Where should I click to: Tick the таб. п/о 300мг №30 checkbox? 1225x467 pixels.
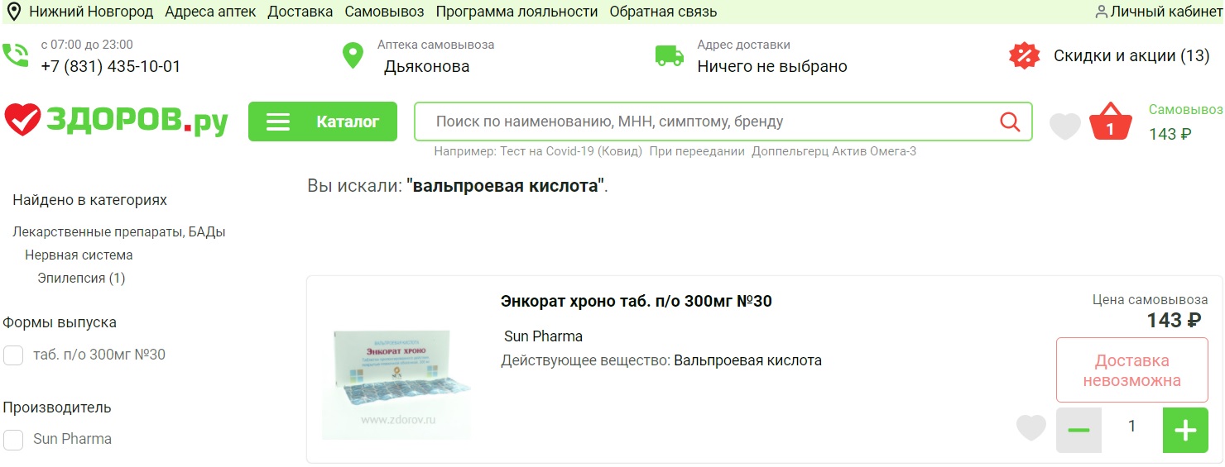pyautogui.click(x=13, y=355)
